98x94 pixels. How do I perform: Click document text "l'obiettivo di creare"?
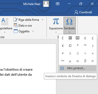point(18,69)
